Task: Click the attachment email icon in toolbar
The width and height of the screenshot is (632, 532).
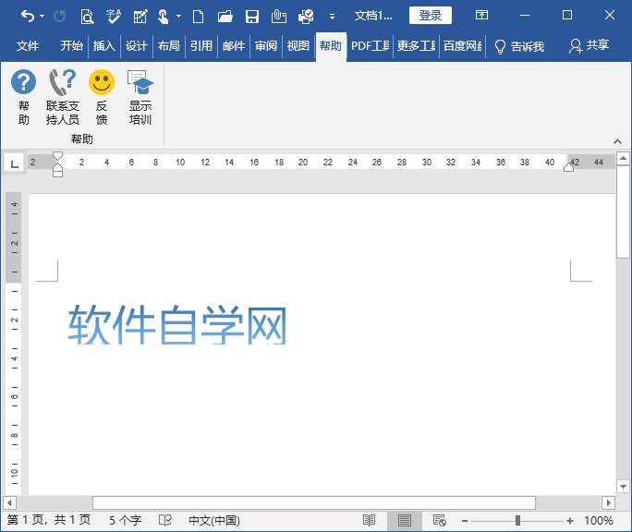Action: coord(278,17)
